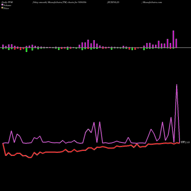Viewport: 191px width, 191px height.
Task: Click the tallest magenta volume bar
Action: pyautogui.click(x=173, y=39)
